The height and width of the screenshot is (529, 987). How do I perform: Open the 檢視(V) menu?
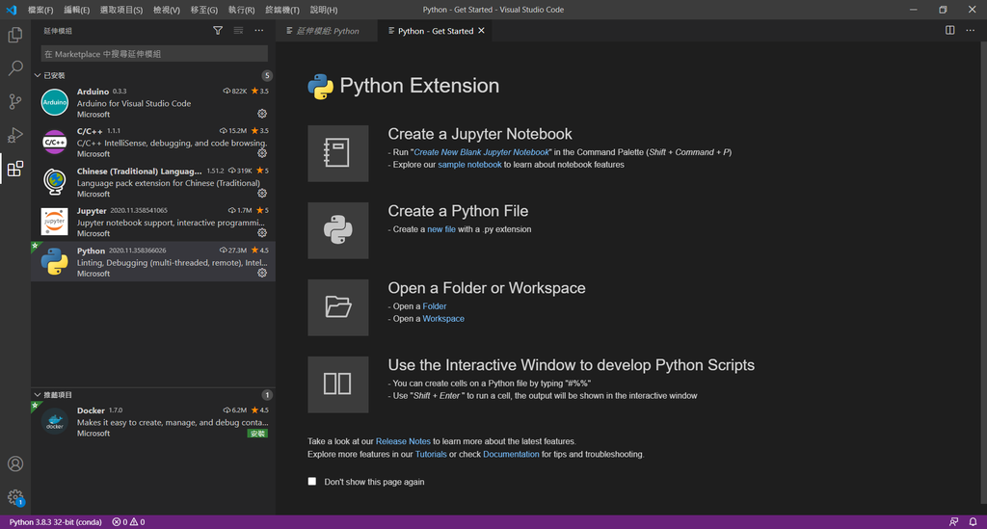point(167,10)
